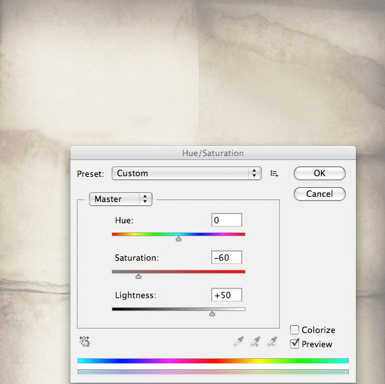Select the plain eyedropper tool
The width and height of the screenshot is (385, 384).
238,341
